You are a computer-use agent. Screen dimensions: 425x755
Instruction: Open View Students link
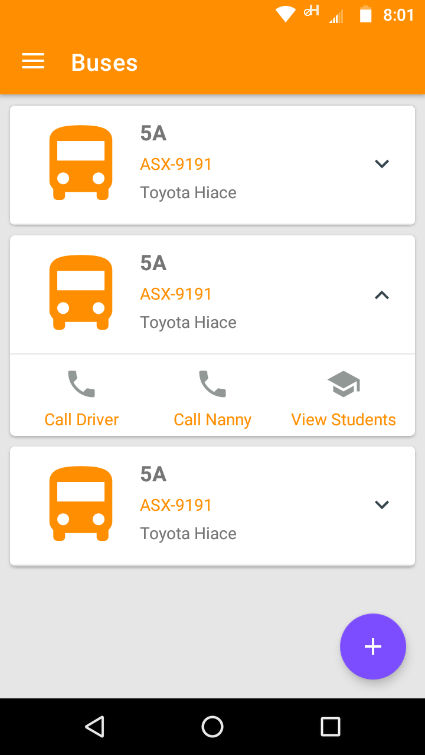tap(344, 419)
